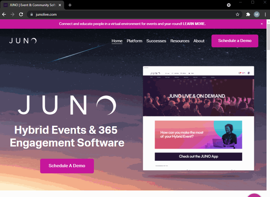Screen dimensions: 270x197
Task: Click the Schedule a Demo header button
Action: coord(235,41)
